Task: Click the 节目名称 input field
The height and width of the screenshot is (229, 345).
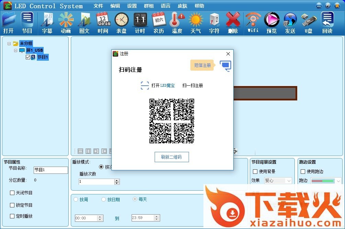Action: [51, 170]
